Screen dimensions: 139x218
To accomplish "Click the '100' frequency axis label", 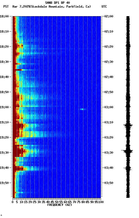I will (x=101, y=202).
